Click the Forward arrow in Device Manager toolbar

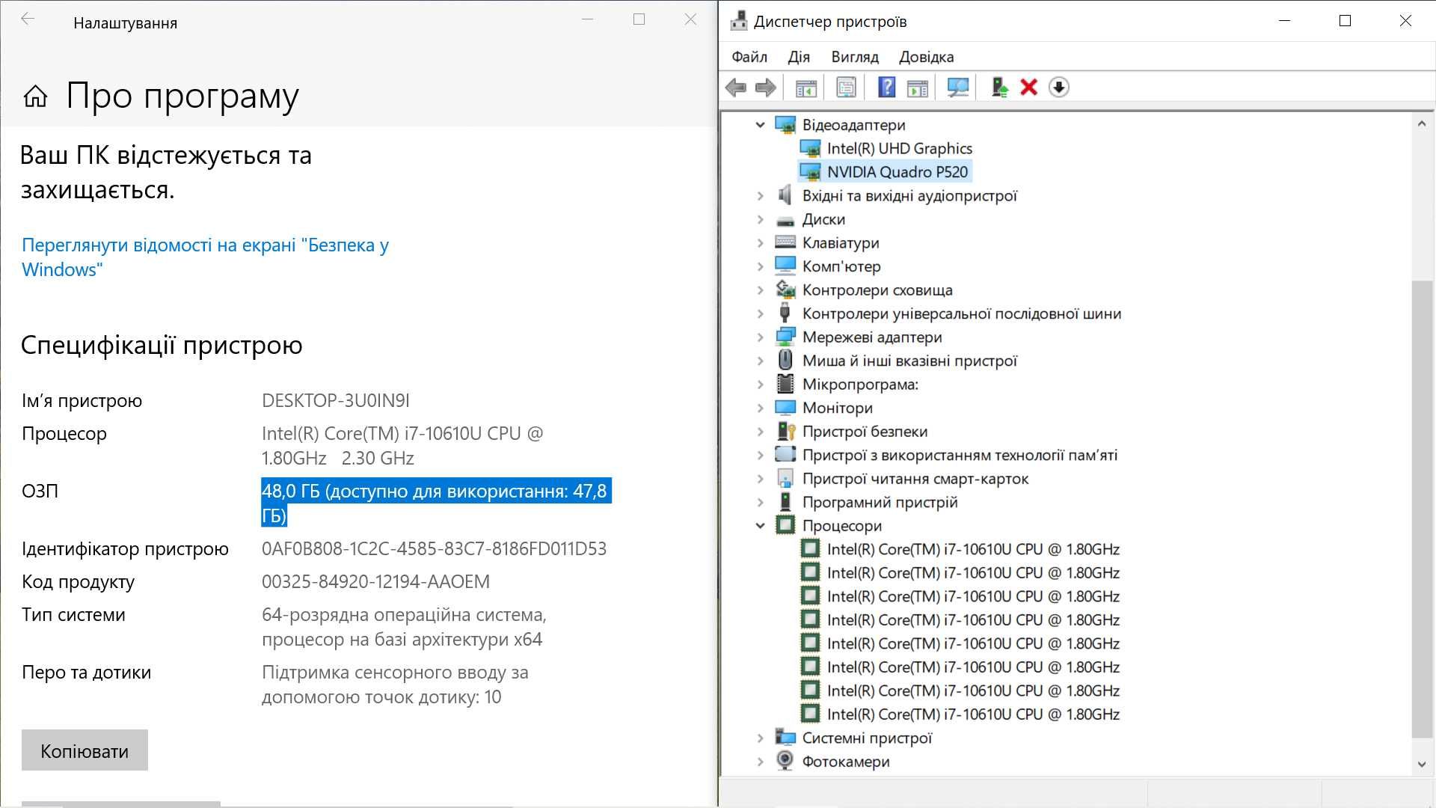pyautogui.click(x=765, y=88)
